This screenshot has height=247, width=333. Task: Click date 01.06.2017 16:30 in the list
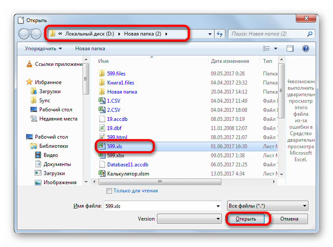pos(229,146)
